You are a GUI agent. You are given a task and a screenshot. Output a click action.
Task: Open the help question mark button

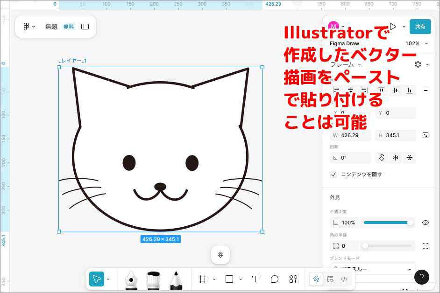tap(421, 277)
